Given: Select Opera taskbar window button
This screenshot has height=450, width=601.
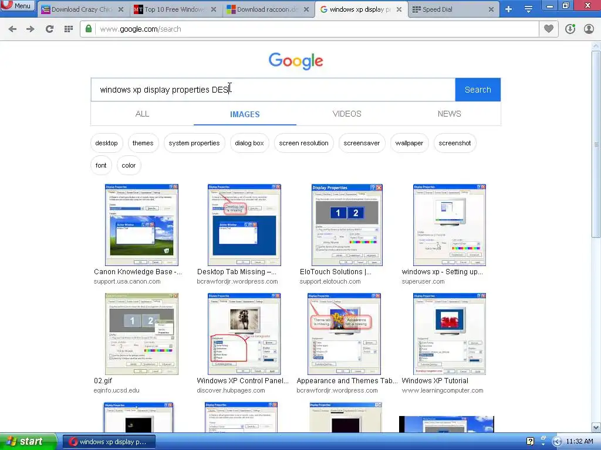Looking at the screenshot, I should [x=109, y=442].
